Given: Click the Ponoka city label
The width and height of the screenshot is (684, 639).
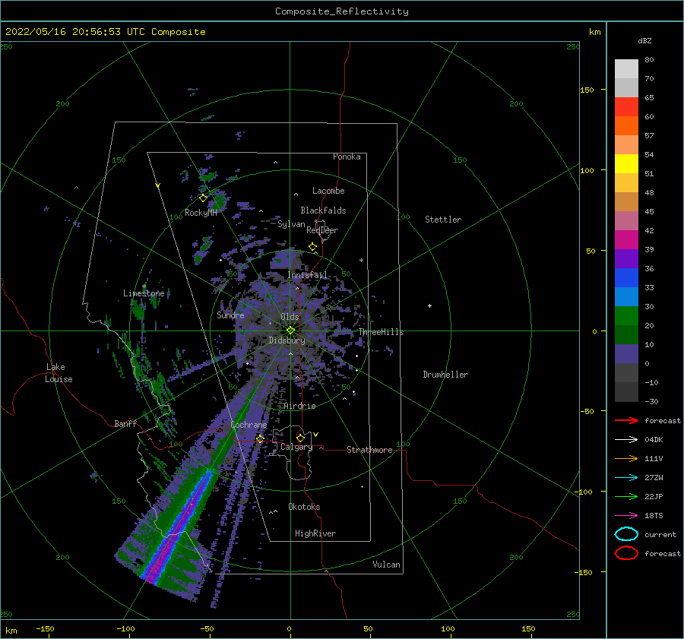Looking at the screenshot, I should [x=347, y=157].
